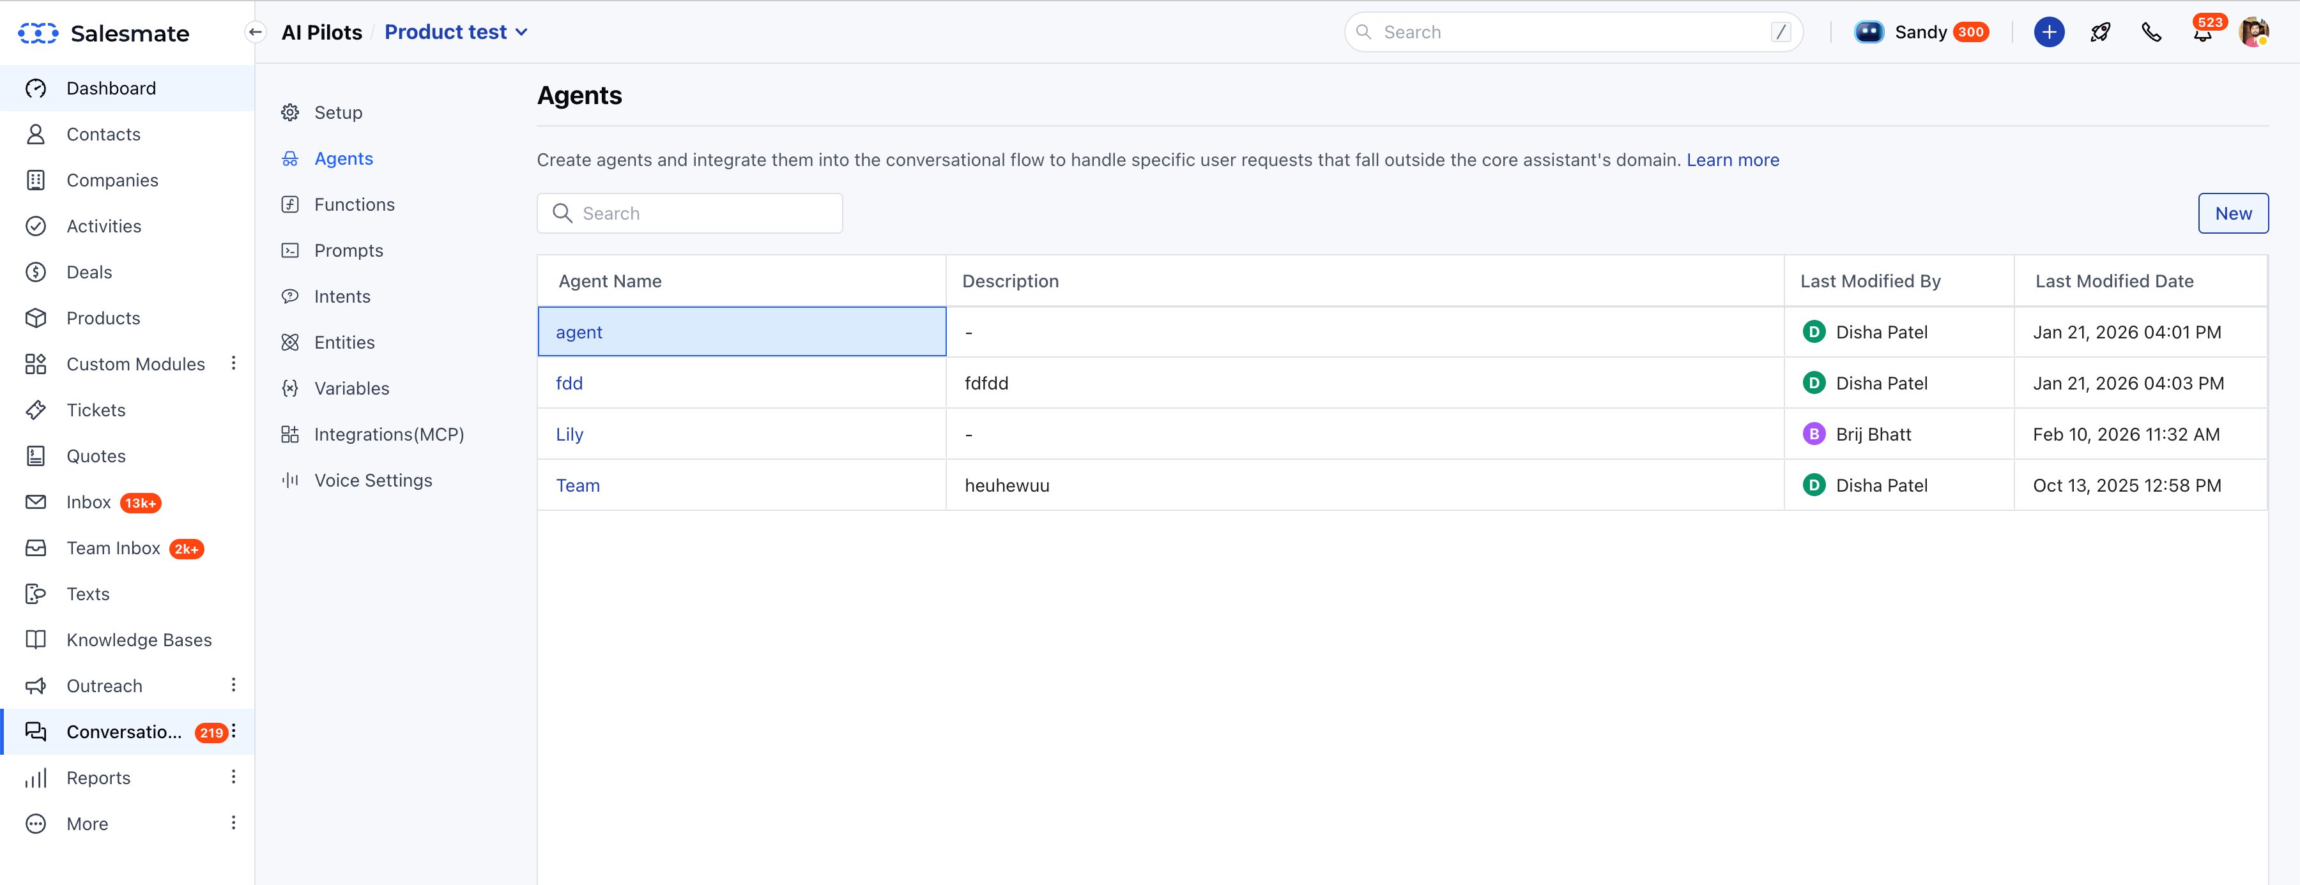This screenshot has width=2300, height=885.
Task: Open the Dashboard icon in sidebar
Action: point(36,88)
